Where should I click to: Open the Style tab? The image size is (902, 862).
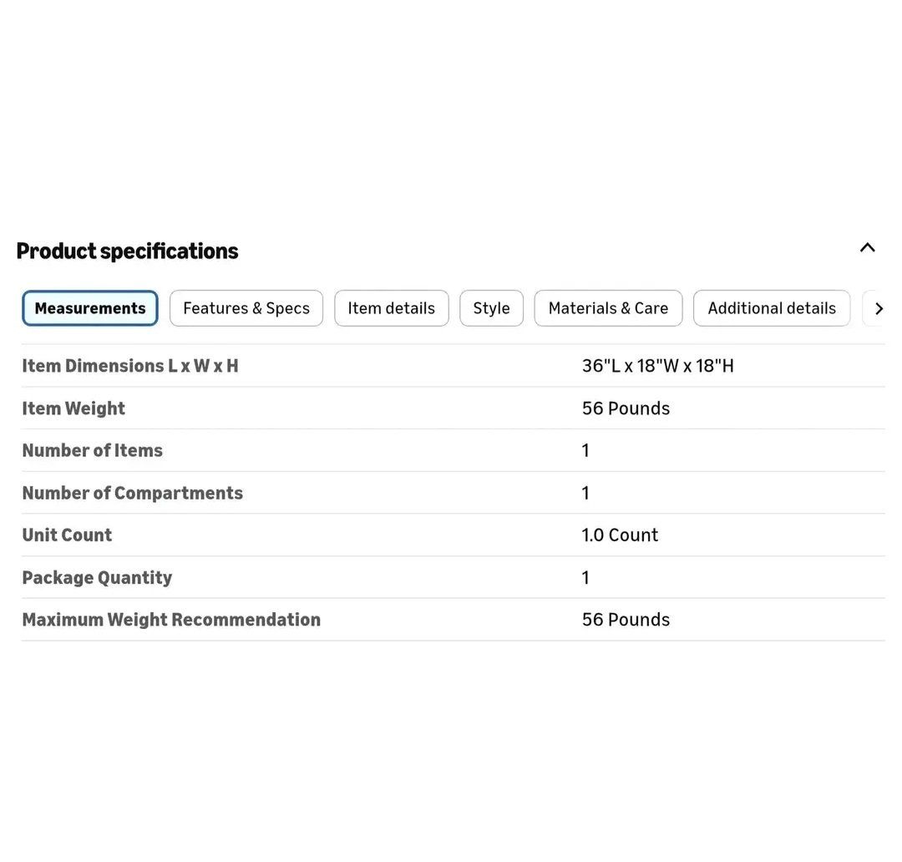pyautogui.click(x=491, y=308)
